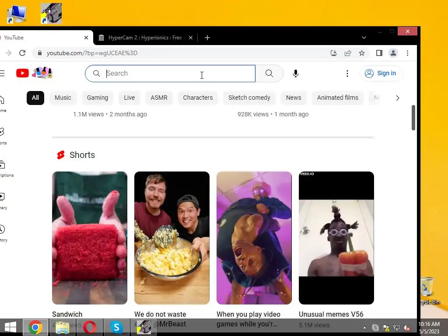This screenshot has height=336, width=448.
Task: Toggle the browser side panel
Action: 379,53
